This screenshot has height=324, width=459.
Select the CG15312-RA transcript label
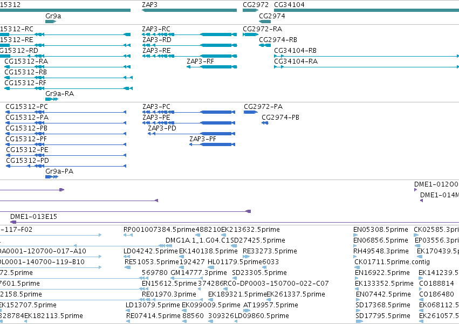[x=26, y=61]
